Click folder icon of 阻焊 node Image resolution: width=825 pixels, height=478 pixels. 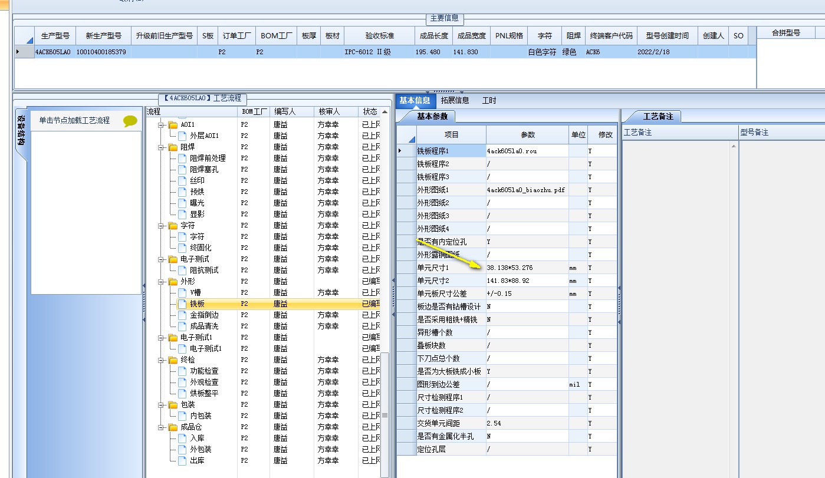click(x=173, y=147)
